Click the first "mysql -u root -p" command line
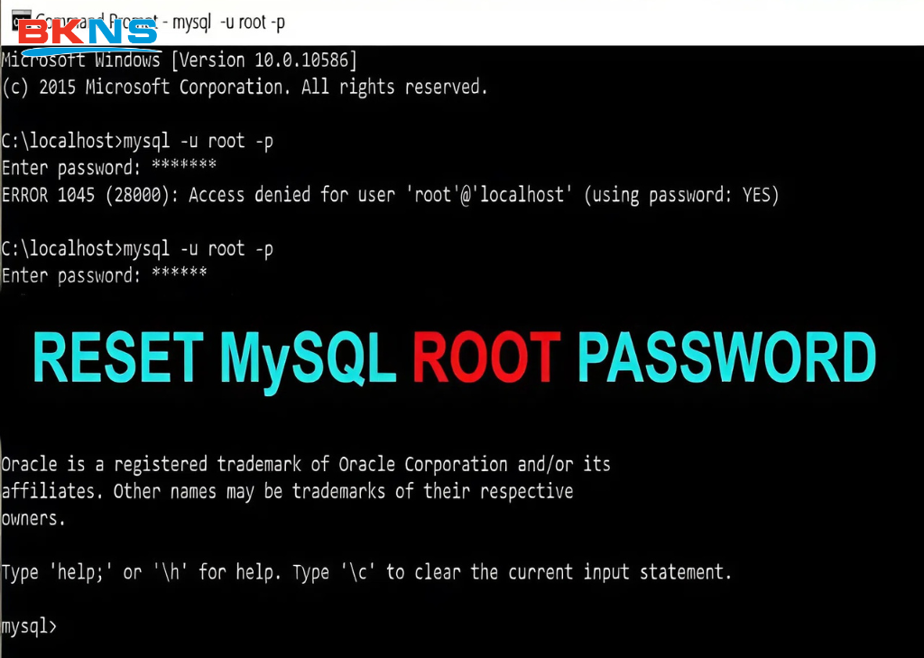Image resolution: width=924 pixels, height=658 pixels. coord(137,142)
